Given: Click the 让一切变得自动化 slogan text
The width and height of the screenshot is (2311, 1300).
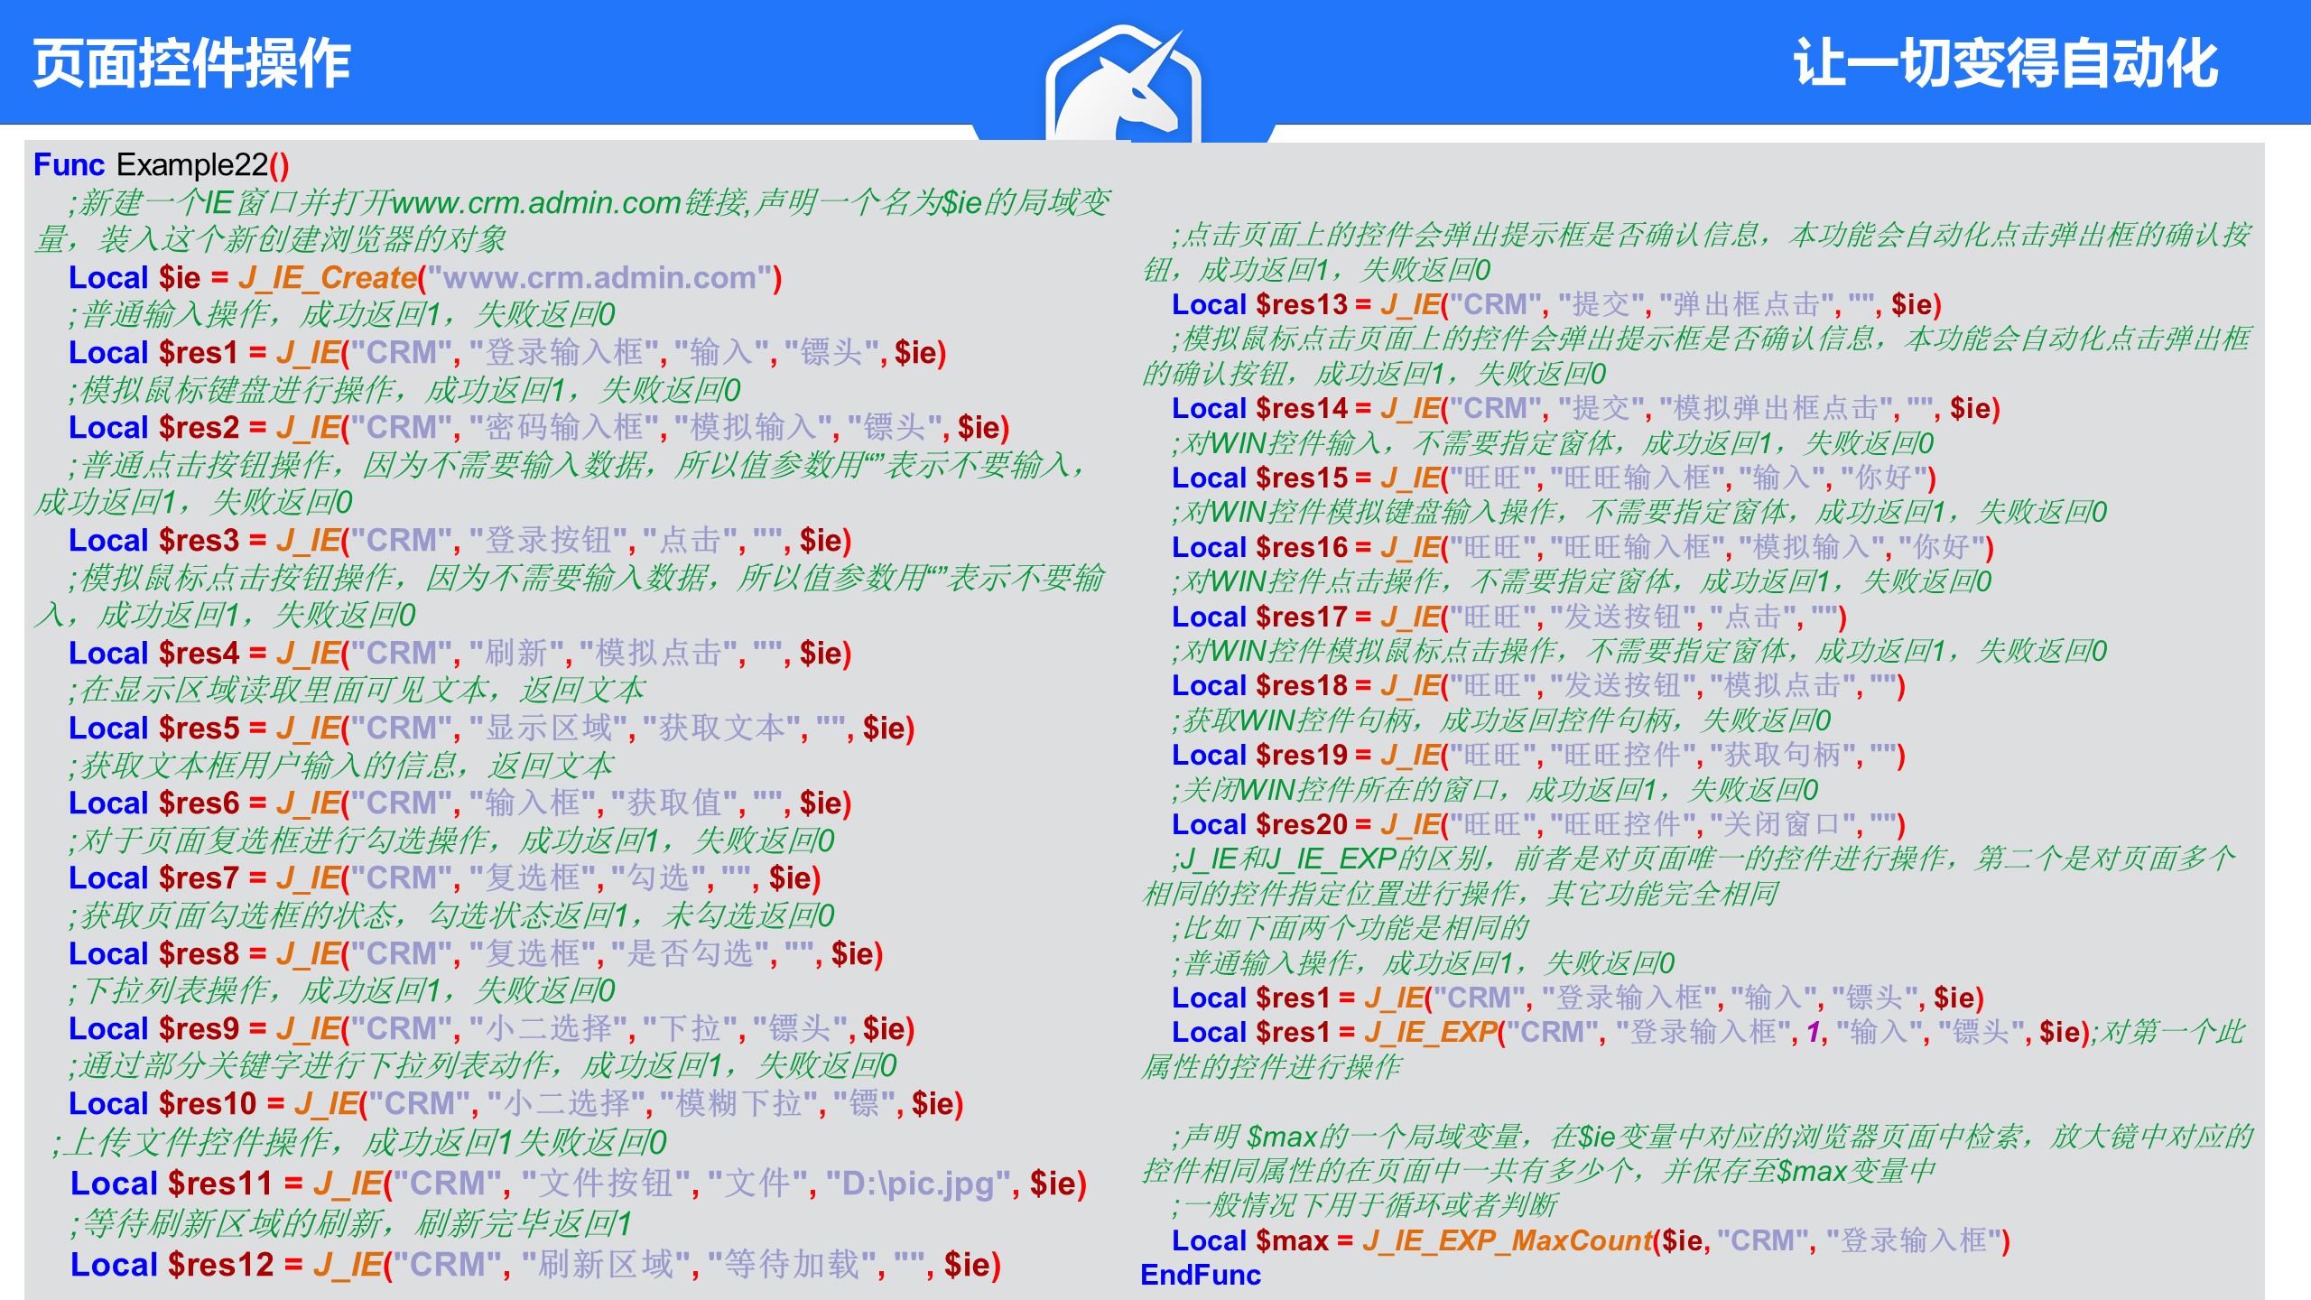Looking at the screenshot, I should (x=2004, y=63).
